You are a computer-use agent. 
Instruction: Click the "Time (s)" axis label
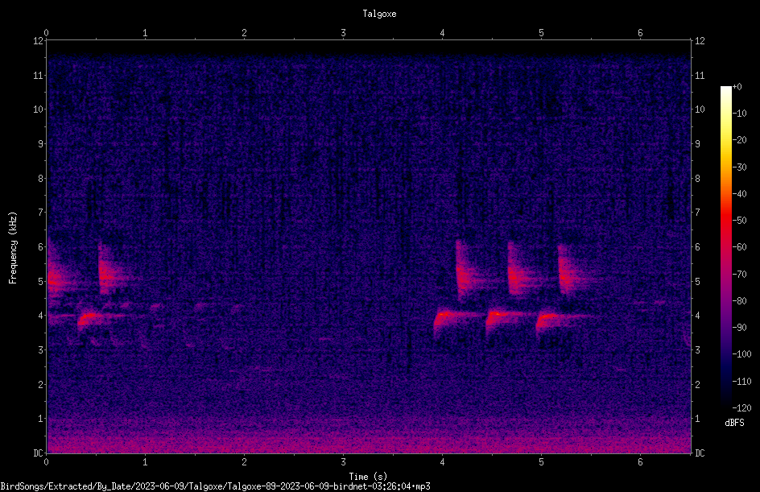pos(368,477)
